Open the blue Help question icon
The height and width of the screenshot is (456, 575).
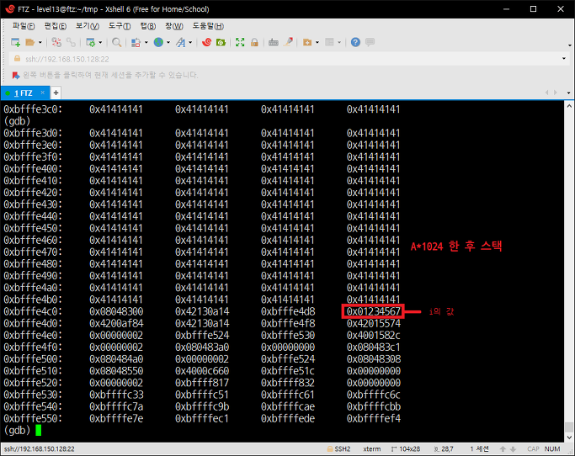(x=355, y=43)
